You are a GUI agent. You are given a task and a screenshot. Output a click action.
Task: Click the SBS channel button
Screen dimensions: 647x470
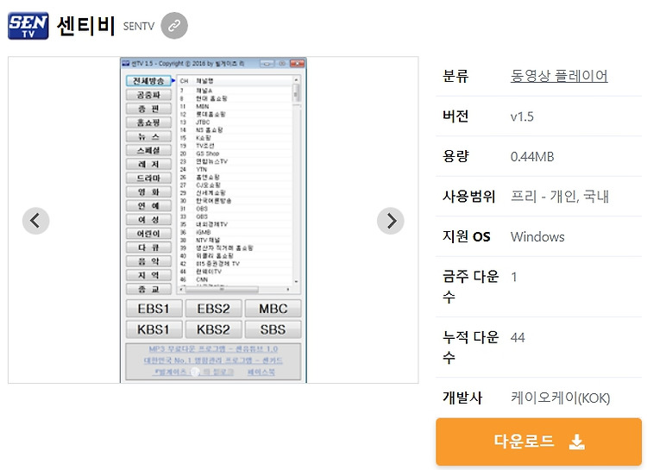point(273,329)
